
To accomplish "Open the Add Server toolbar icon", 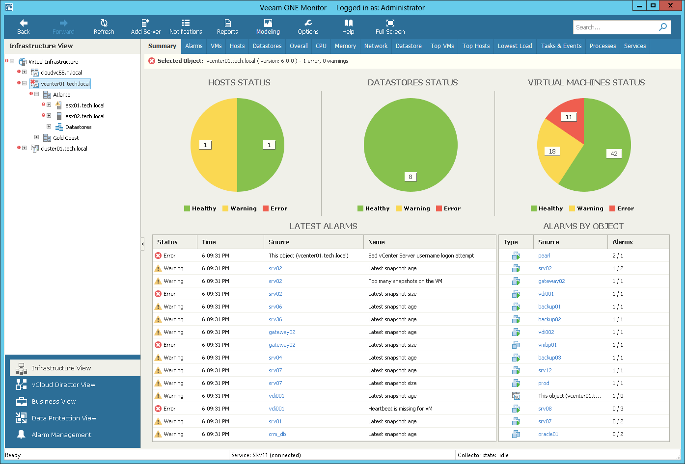I will pyautogui.click(x=145, y=23).
